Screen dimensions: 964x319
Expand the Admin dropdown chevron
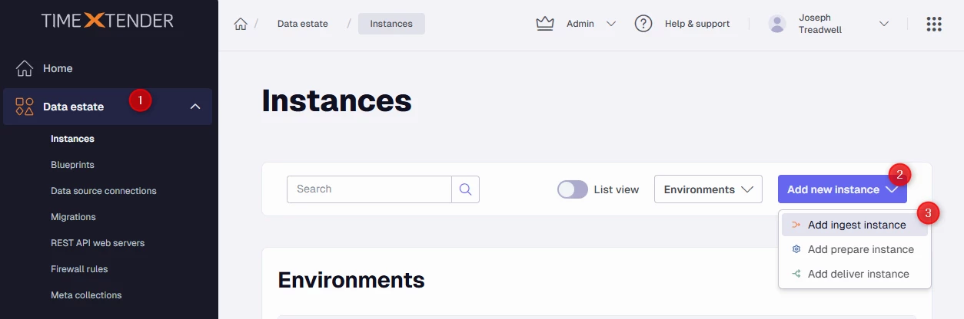(x=611, y=24)
